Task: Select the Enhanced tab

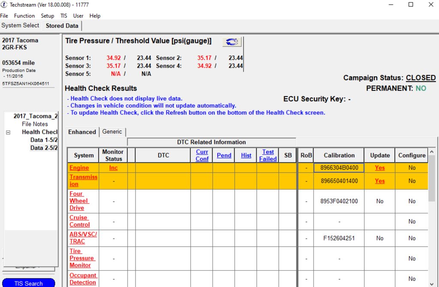Action: [x=82, y=132]
